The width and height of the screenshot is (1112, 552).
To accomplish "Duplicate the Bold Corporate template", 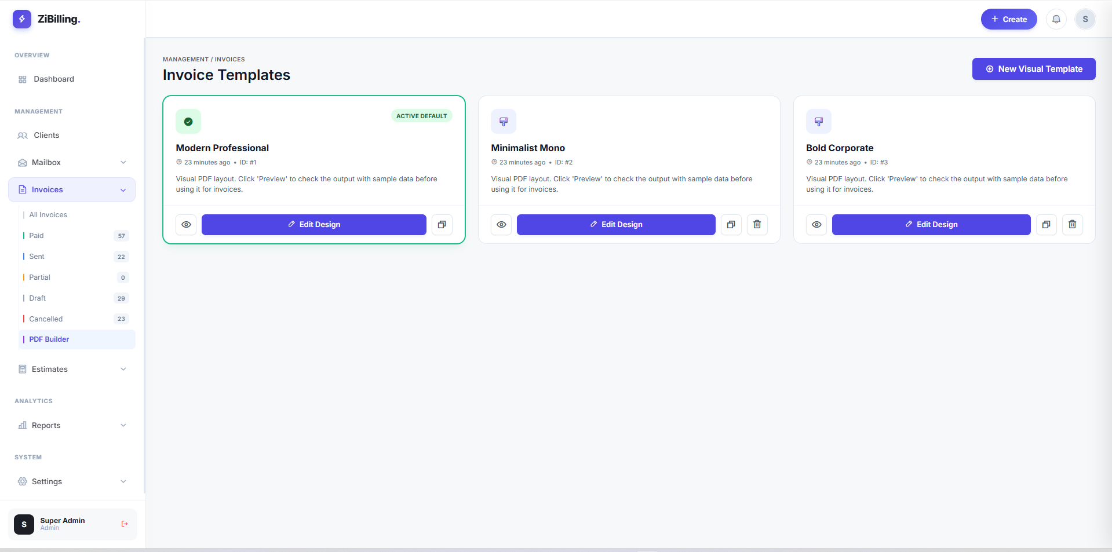I will pos(1046,225).
